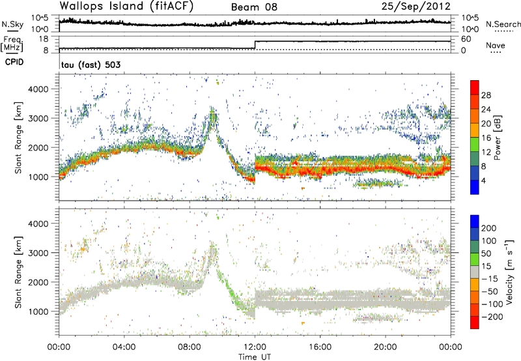521x361 pixels.
Task: Click the 'N.Search' legend label
Action: tap(503, 24)
